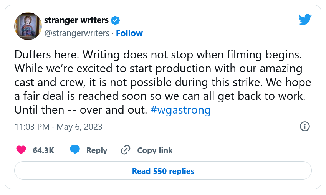Click the blue verified badge
Viewport: 326px width, 195px height.
pos(115,21)
